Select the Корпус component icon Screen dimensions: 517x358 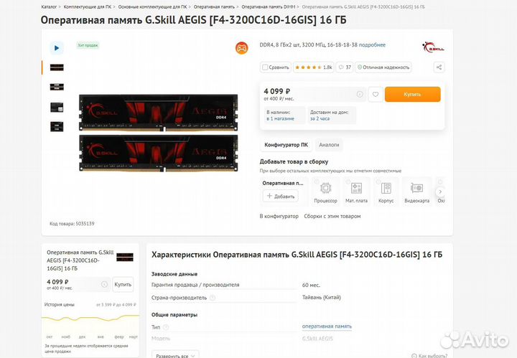[386, 192]
